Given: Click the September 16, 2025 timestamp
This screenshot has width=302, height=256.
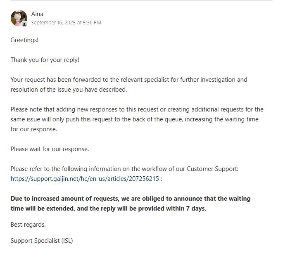Looking at the screenshot, I should click(66, 23).
